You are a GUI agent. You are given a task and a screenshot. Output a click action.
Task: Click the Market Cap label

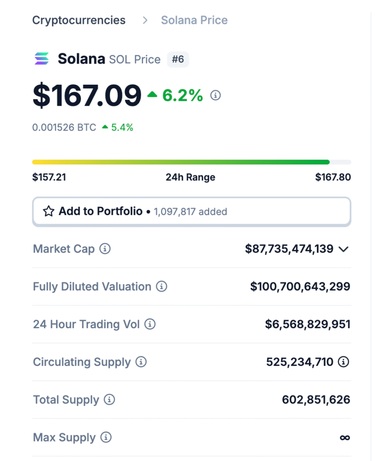(x=64, y=249)
